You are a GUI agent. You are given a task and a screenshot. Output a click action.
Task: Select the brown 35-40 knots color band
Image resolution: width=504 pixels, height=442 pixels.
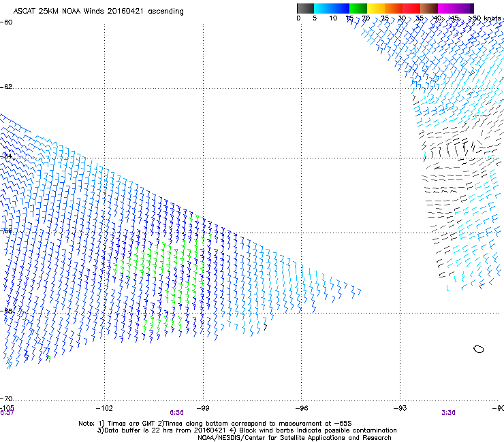[x=429, y=8]
